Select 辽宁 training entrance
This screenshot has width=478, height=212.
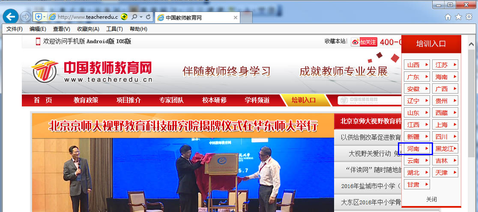click(417, 101)
